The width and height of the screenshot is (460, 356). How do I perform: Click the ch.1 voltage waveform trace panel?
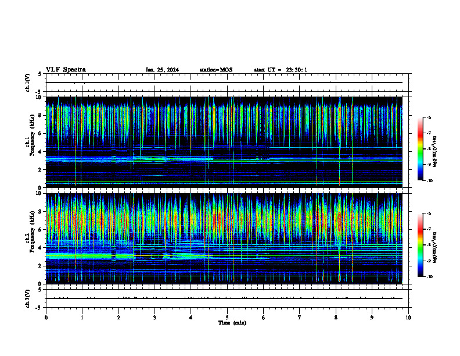pos(227,83)
